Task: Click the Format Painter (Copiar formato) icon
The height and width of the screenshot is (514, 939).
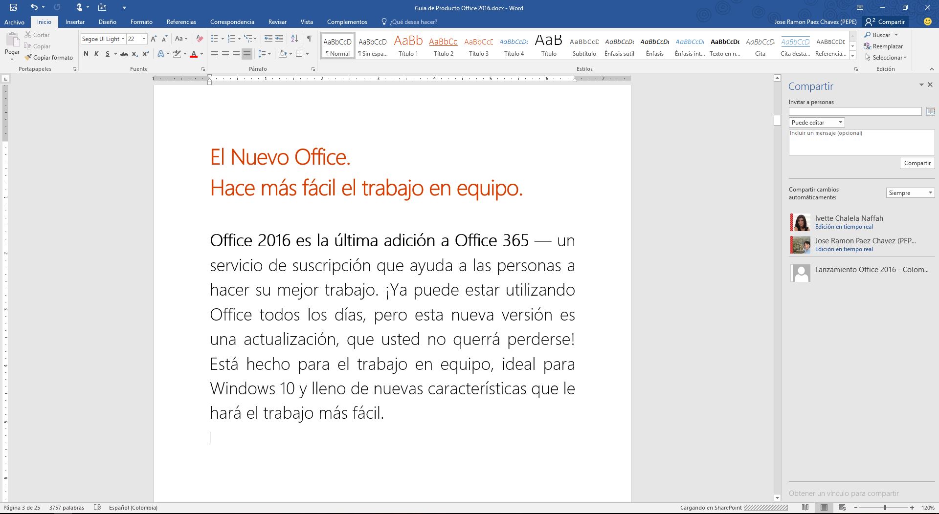Action: [x=28, y=57]
